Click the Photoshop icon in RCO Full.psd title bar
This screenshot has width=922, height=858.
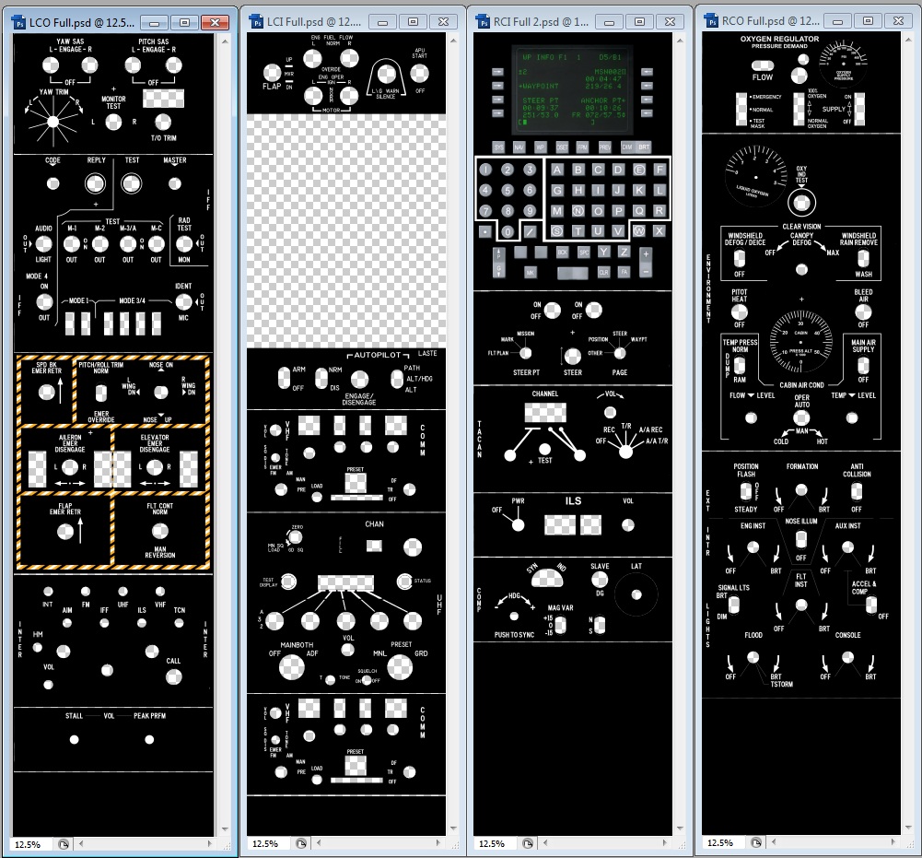pyautogui.click(x=711, y=20)
